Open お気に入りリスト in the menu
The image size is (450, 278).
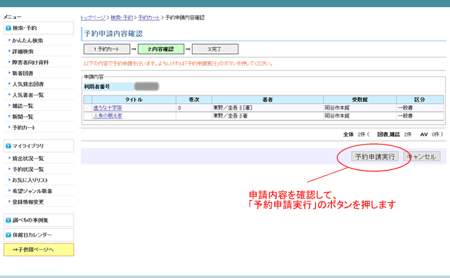coord(30,180)
